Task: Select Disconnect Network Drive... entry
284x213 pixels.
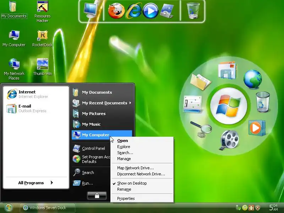Action: click(x=142, y=174)
